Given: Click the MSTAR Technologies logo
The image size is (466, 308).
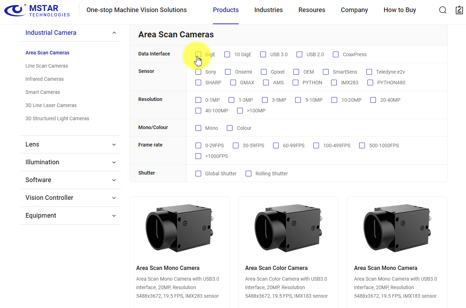Looking at the screenshot, I should tap(37, 10).
